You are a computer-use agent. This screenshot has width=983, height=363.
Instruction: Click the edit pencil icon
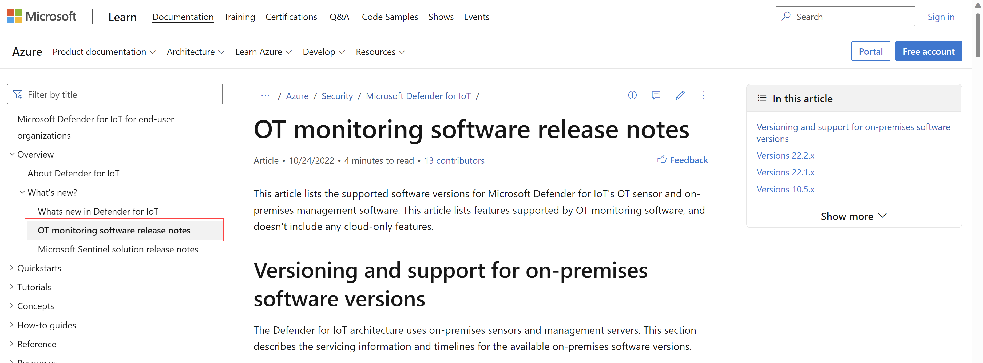point(680,95)
